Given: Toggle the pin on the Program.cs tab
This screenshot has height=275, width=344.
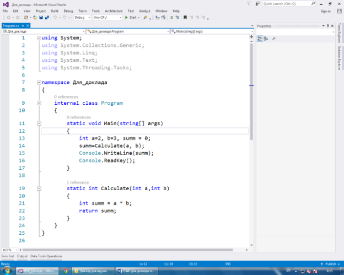Looking at the screenshot, I should tap(23, 25).
